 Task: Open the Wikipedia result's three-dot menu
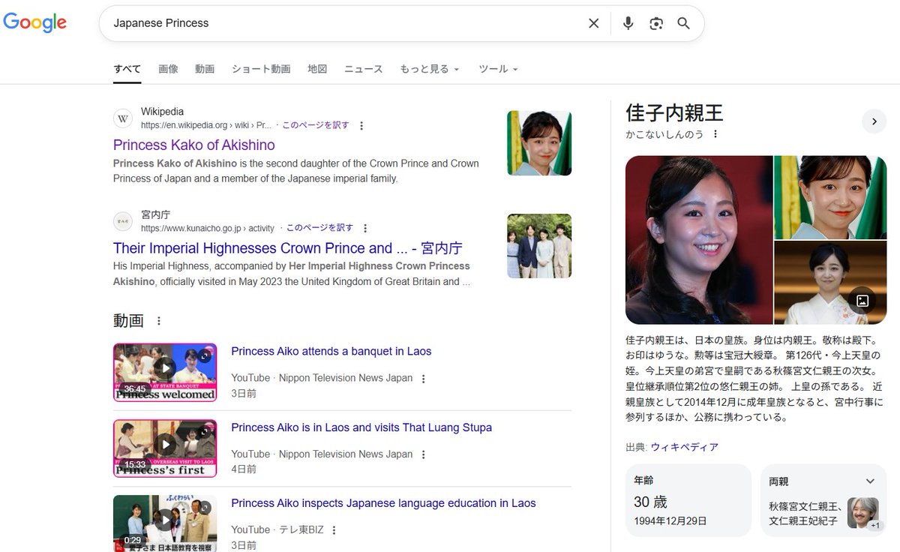(x=361, y=126)
